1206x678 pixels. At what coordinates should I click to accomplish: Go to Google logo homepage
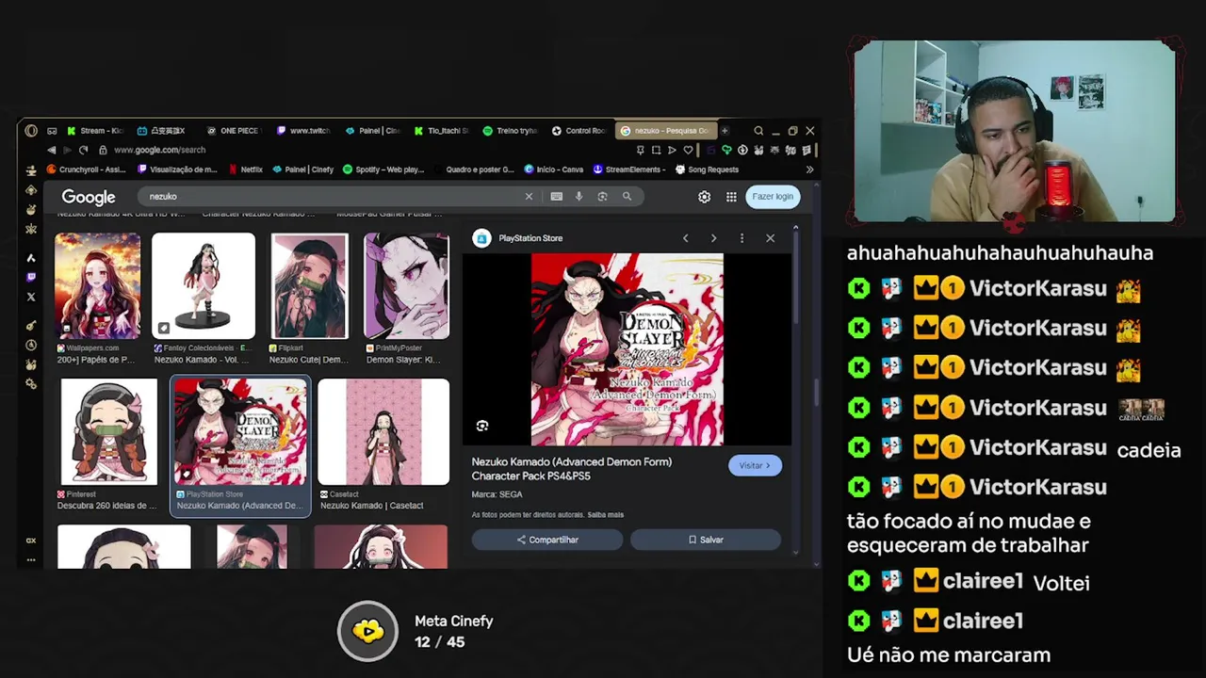[x=89, y=197]
